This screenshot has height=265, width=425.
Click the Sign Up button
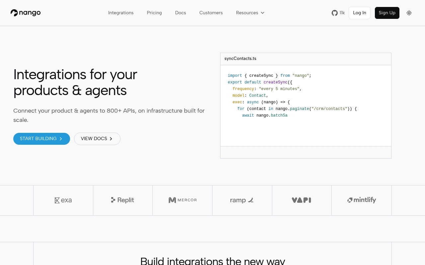click(x=387, y=13)
